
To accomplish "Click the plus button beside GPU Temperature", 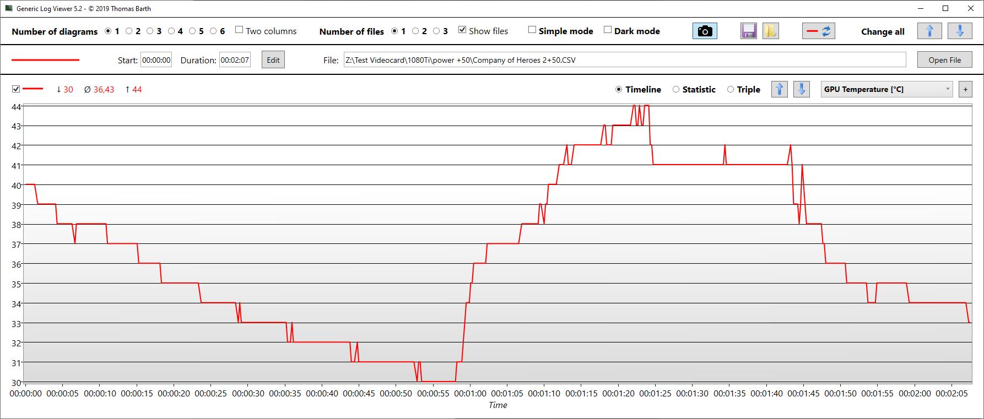I will click(965, 89).
